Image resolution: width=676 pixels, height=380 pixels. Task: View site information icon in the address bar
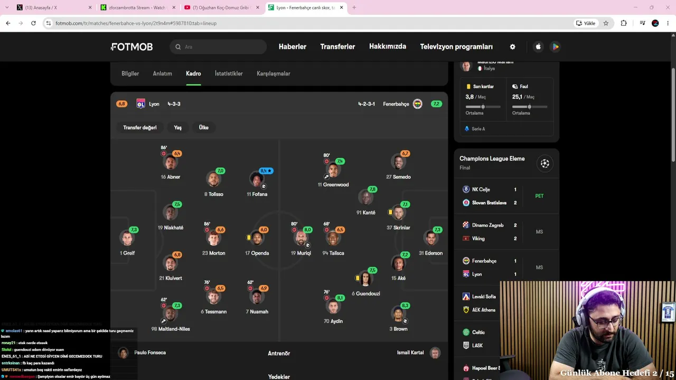coord(49,23)
